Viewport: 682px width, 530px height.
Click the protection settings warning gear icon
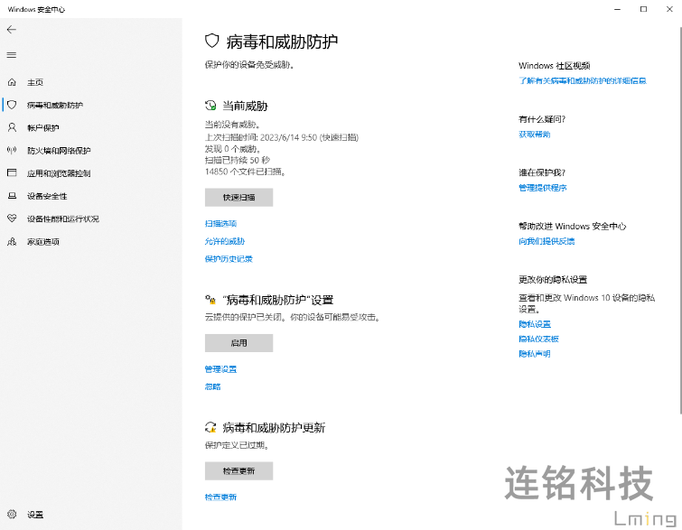[x=210, y=300]
